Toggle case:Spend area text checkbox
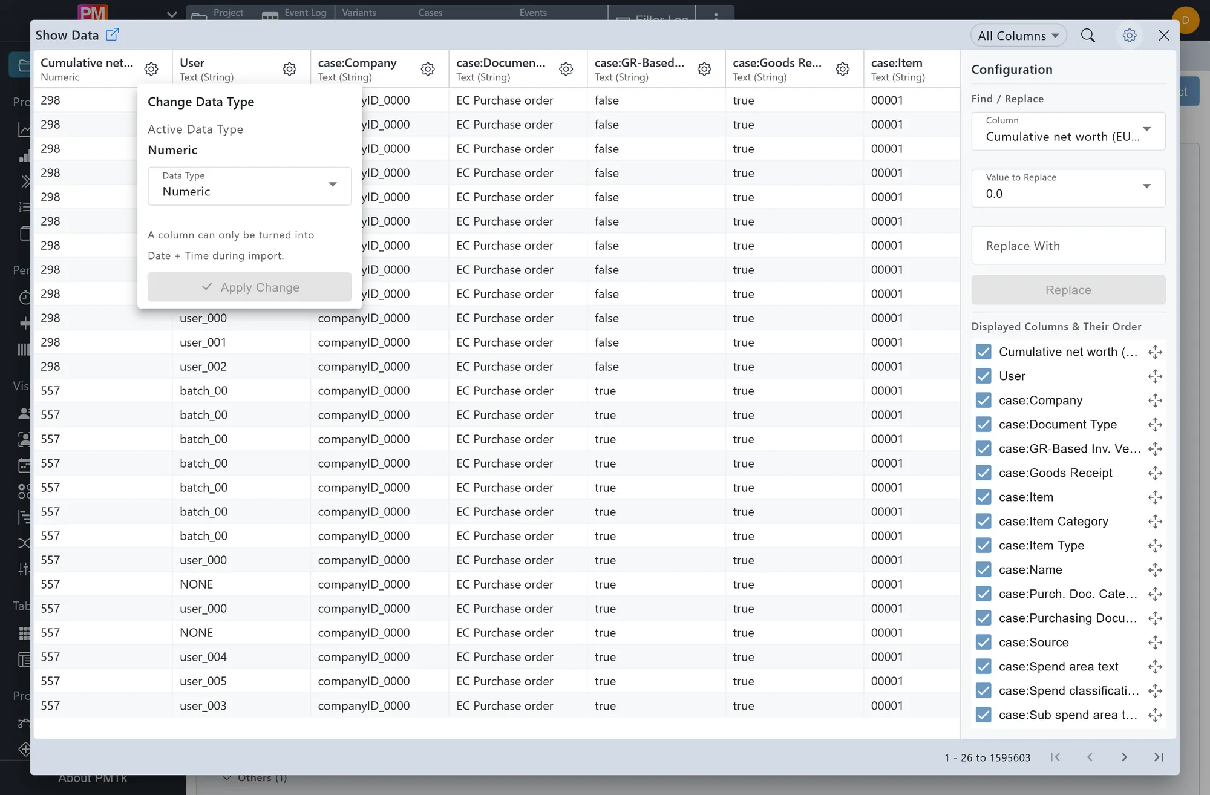1210x795 pixels. point(984,667)
